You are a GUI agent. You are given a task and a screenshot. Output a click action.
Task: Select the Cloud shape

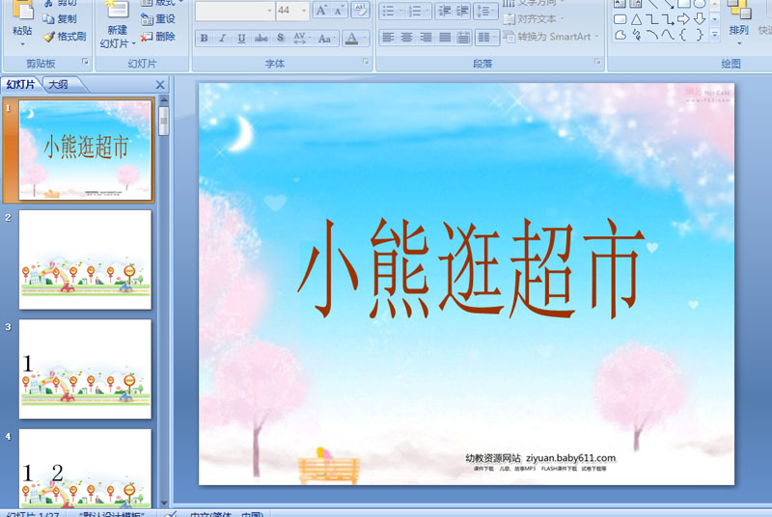coord(620,35)
